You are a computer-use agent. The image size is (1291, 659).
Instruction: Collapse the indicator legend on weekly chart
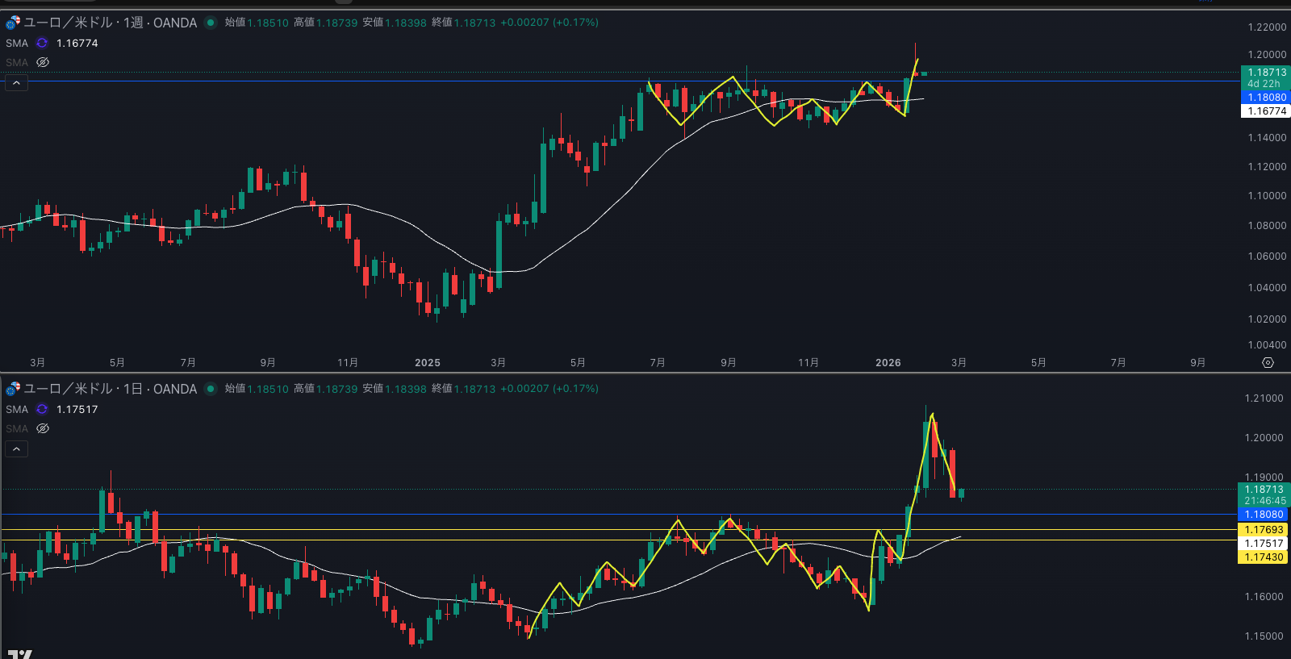(16, 83)
